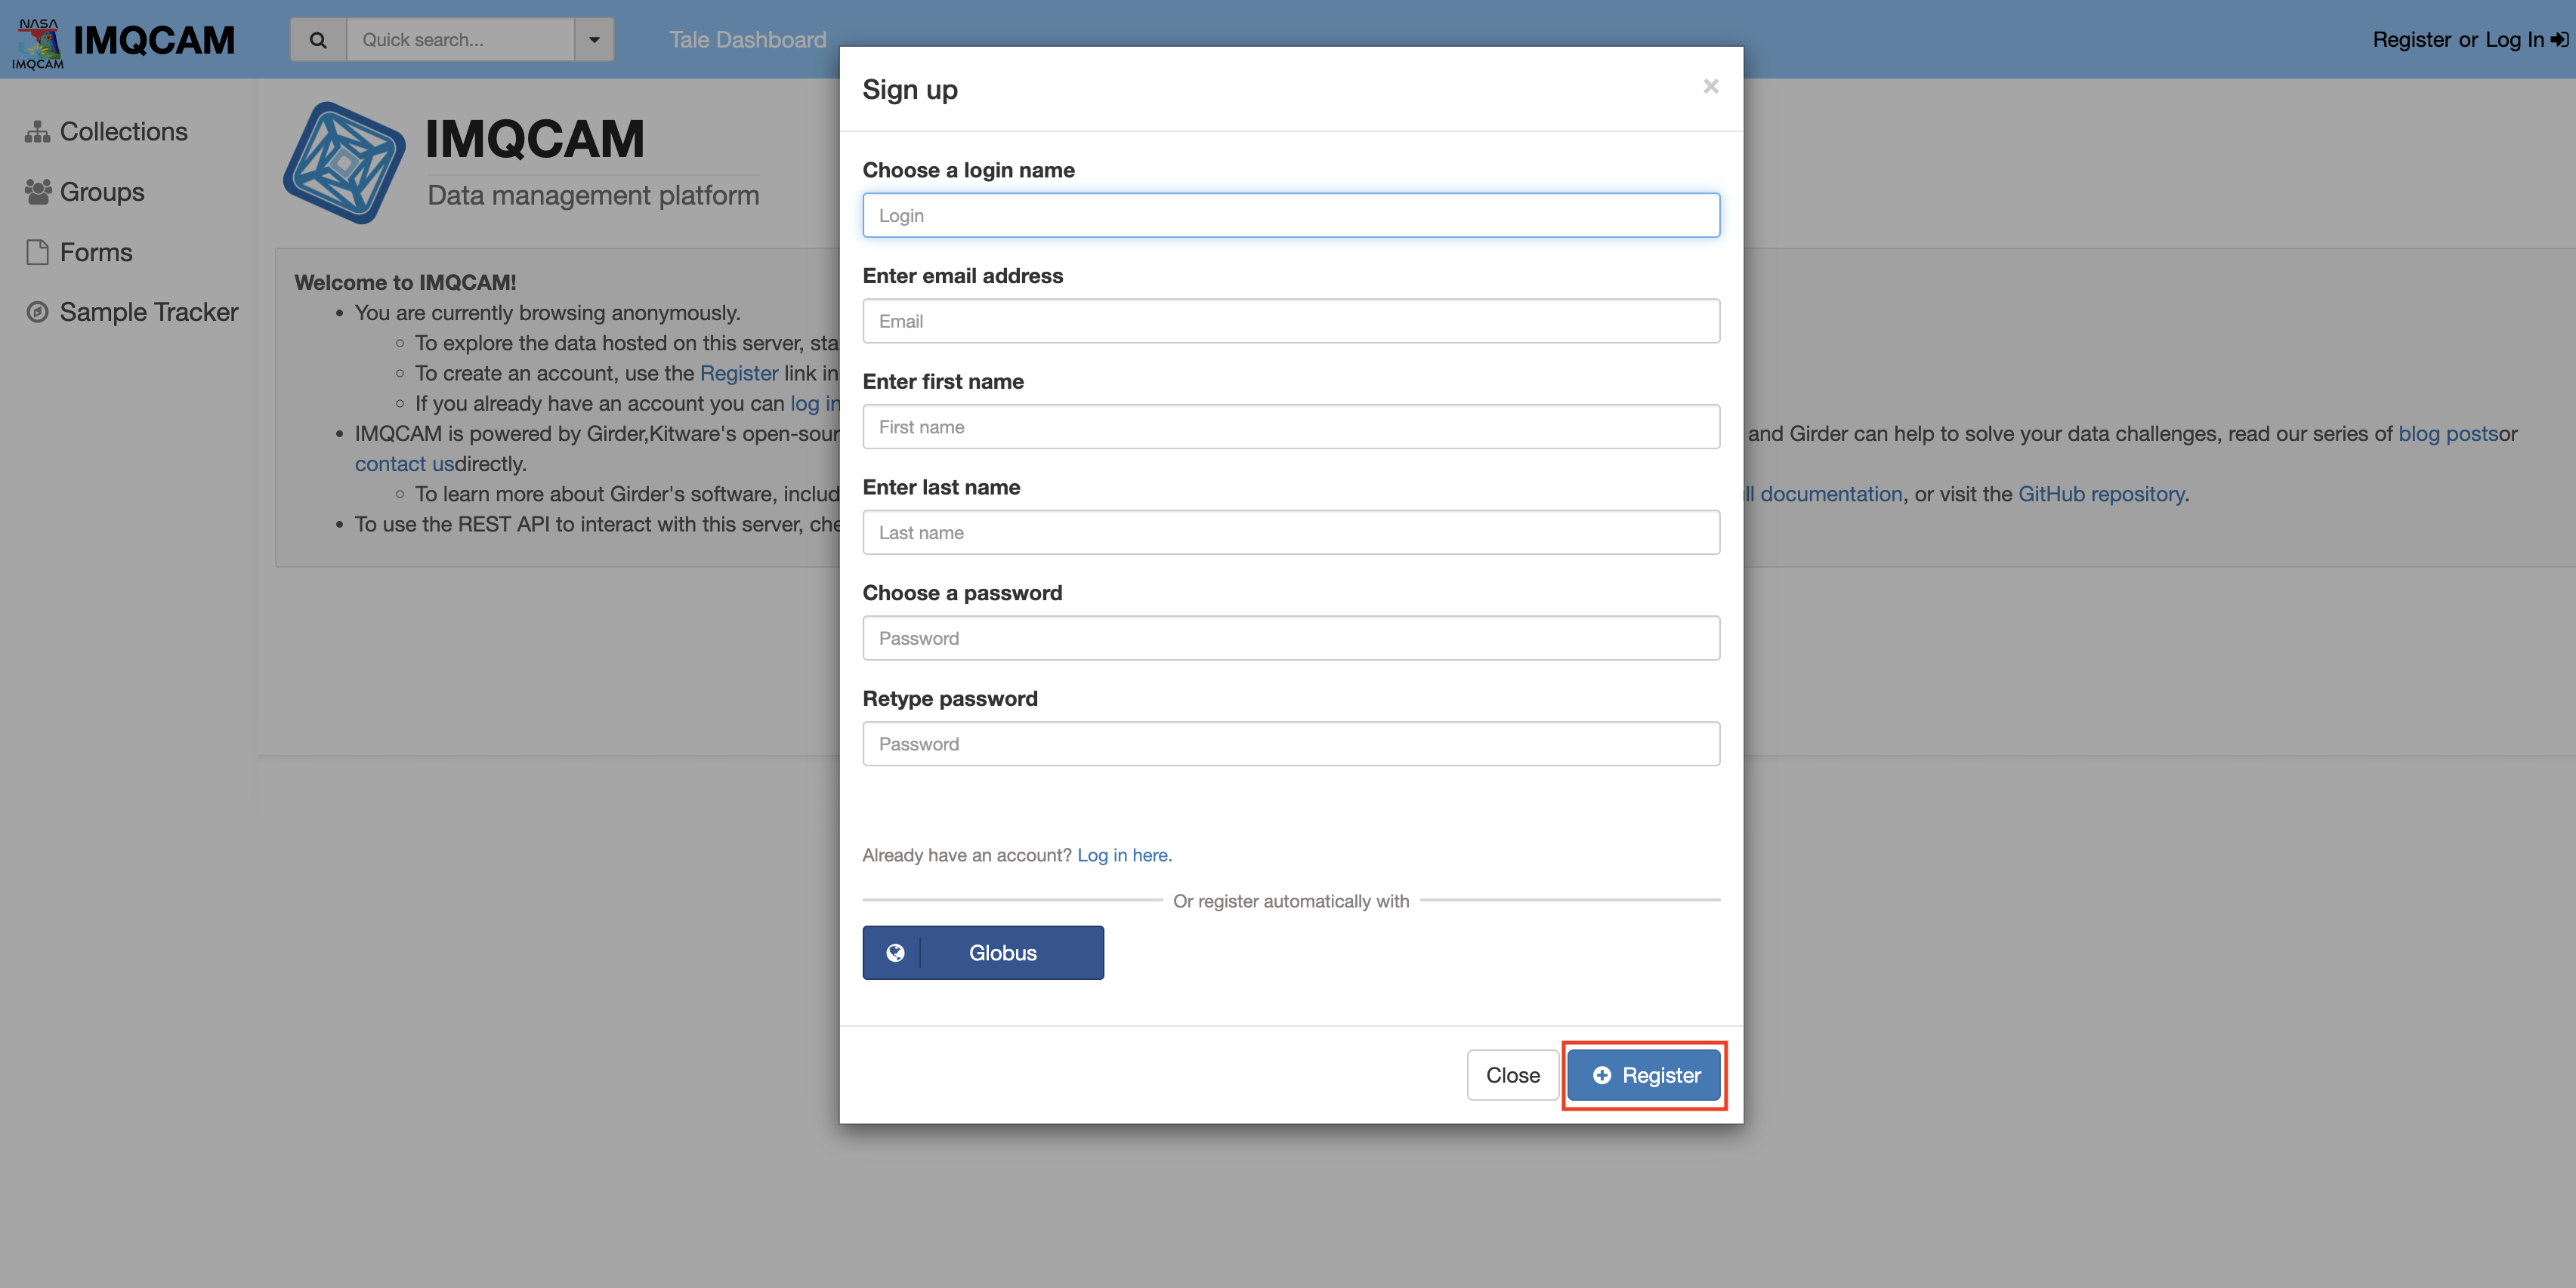Click the First name field

(x=1291, y=427)
